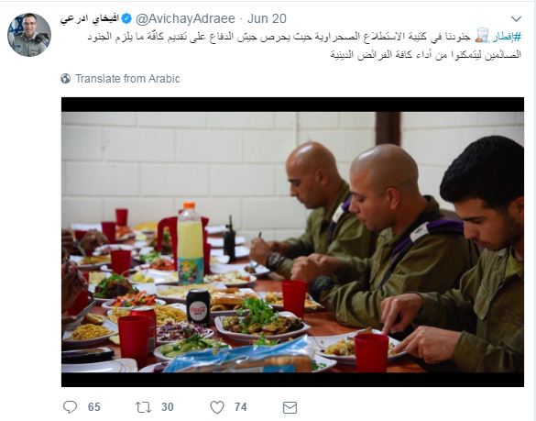This screenshot has width=536, height=421.
Task: Click Translate from Arabic link
Action: (x=127, y=79)
